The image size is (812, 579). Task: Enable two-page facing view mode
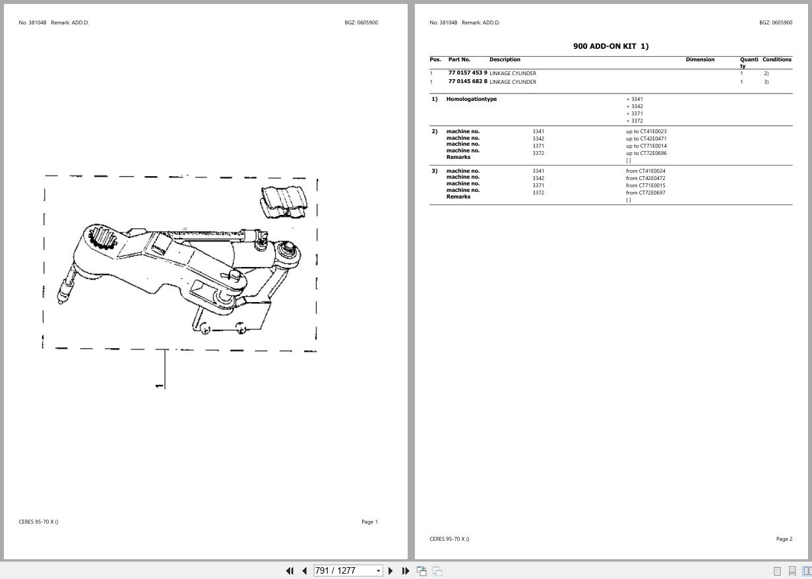point(807,570)
